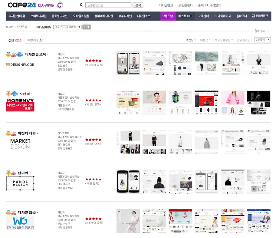The image size is (273, 238).
Task: Open the 베스트100 menu
Action: pyautogui.click(x=185, y=16)
